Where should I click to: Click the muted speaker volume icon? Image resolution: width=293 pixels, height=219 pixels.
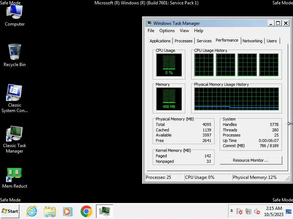click(x=257, y=211)
